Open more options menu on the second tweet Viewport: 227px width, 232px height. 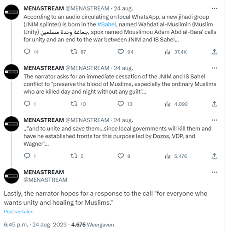(x=215, y=68)
